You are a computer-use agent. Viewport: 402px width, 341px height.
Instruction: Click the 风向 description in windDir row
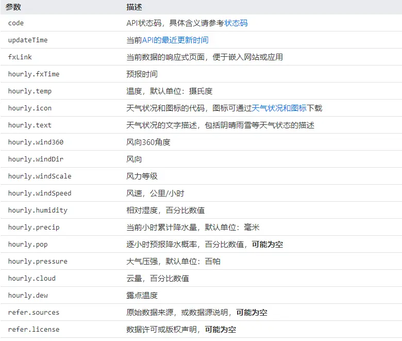point(134,159)
